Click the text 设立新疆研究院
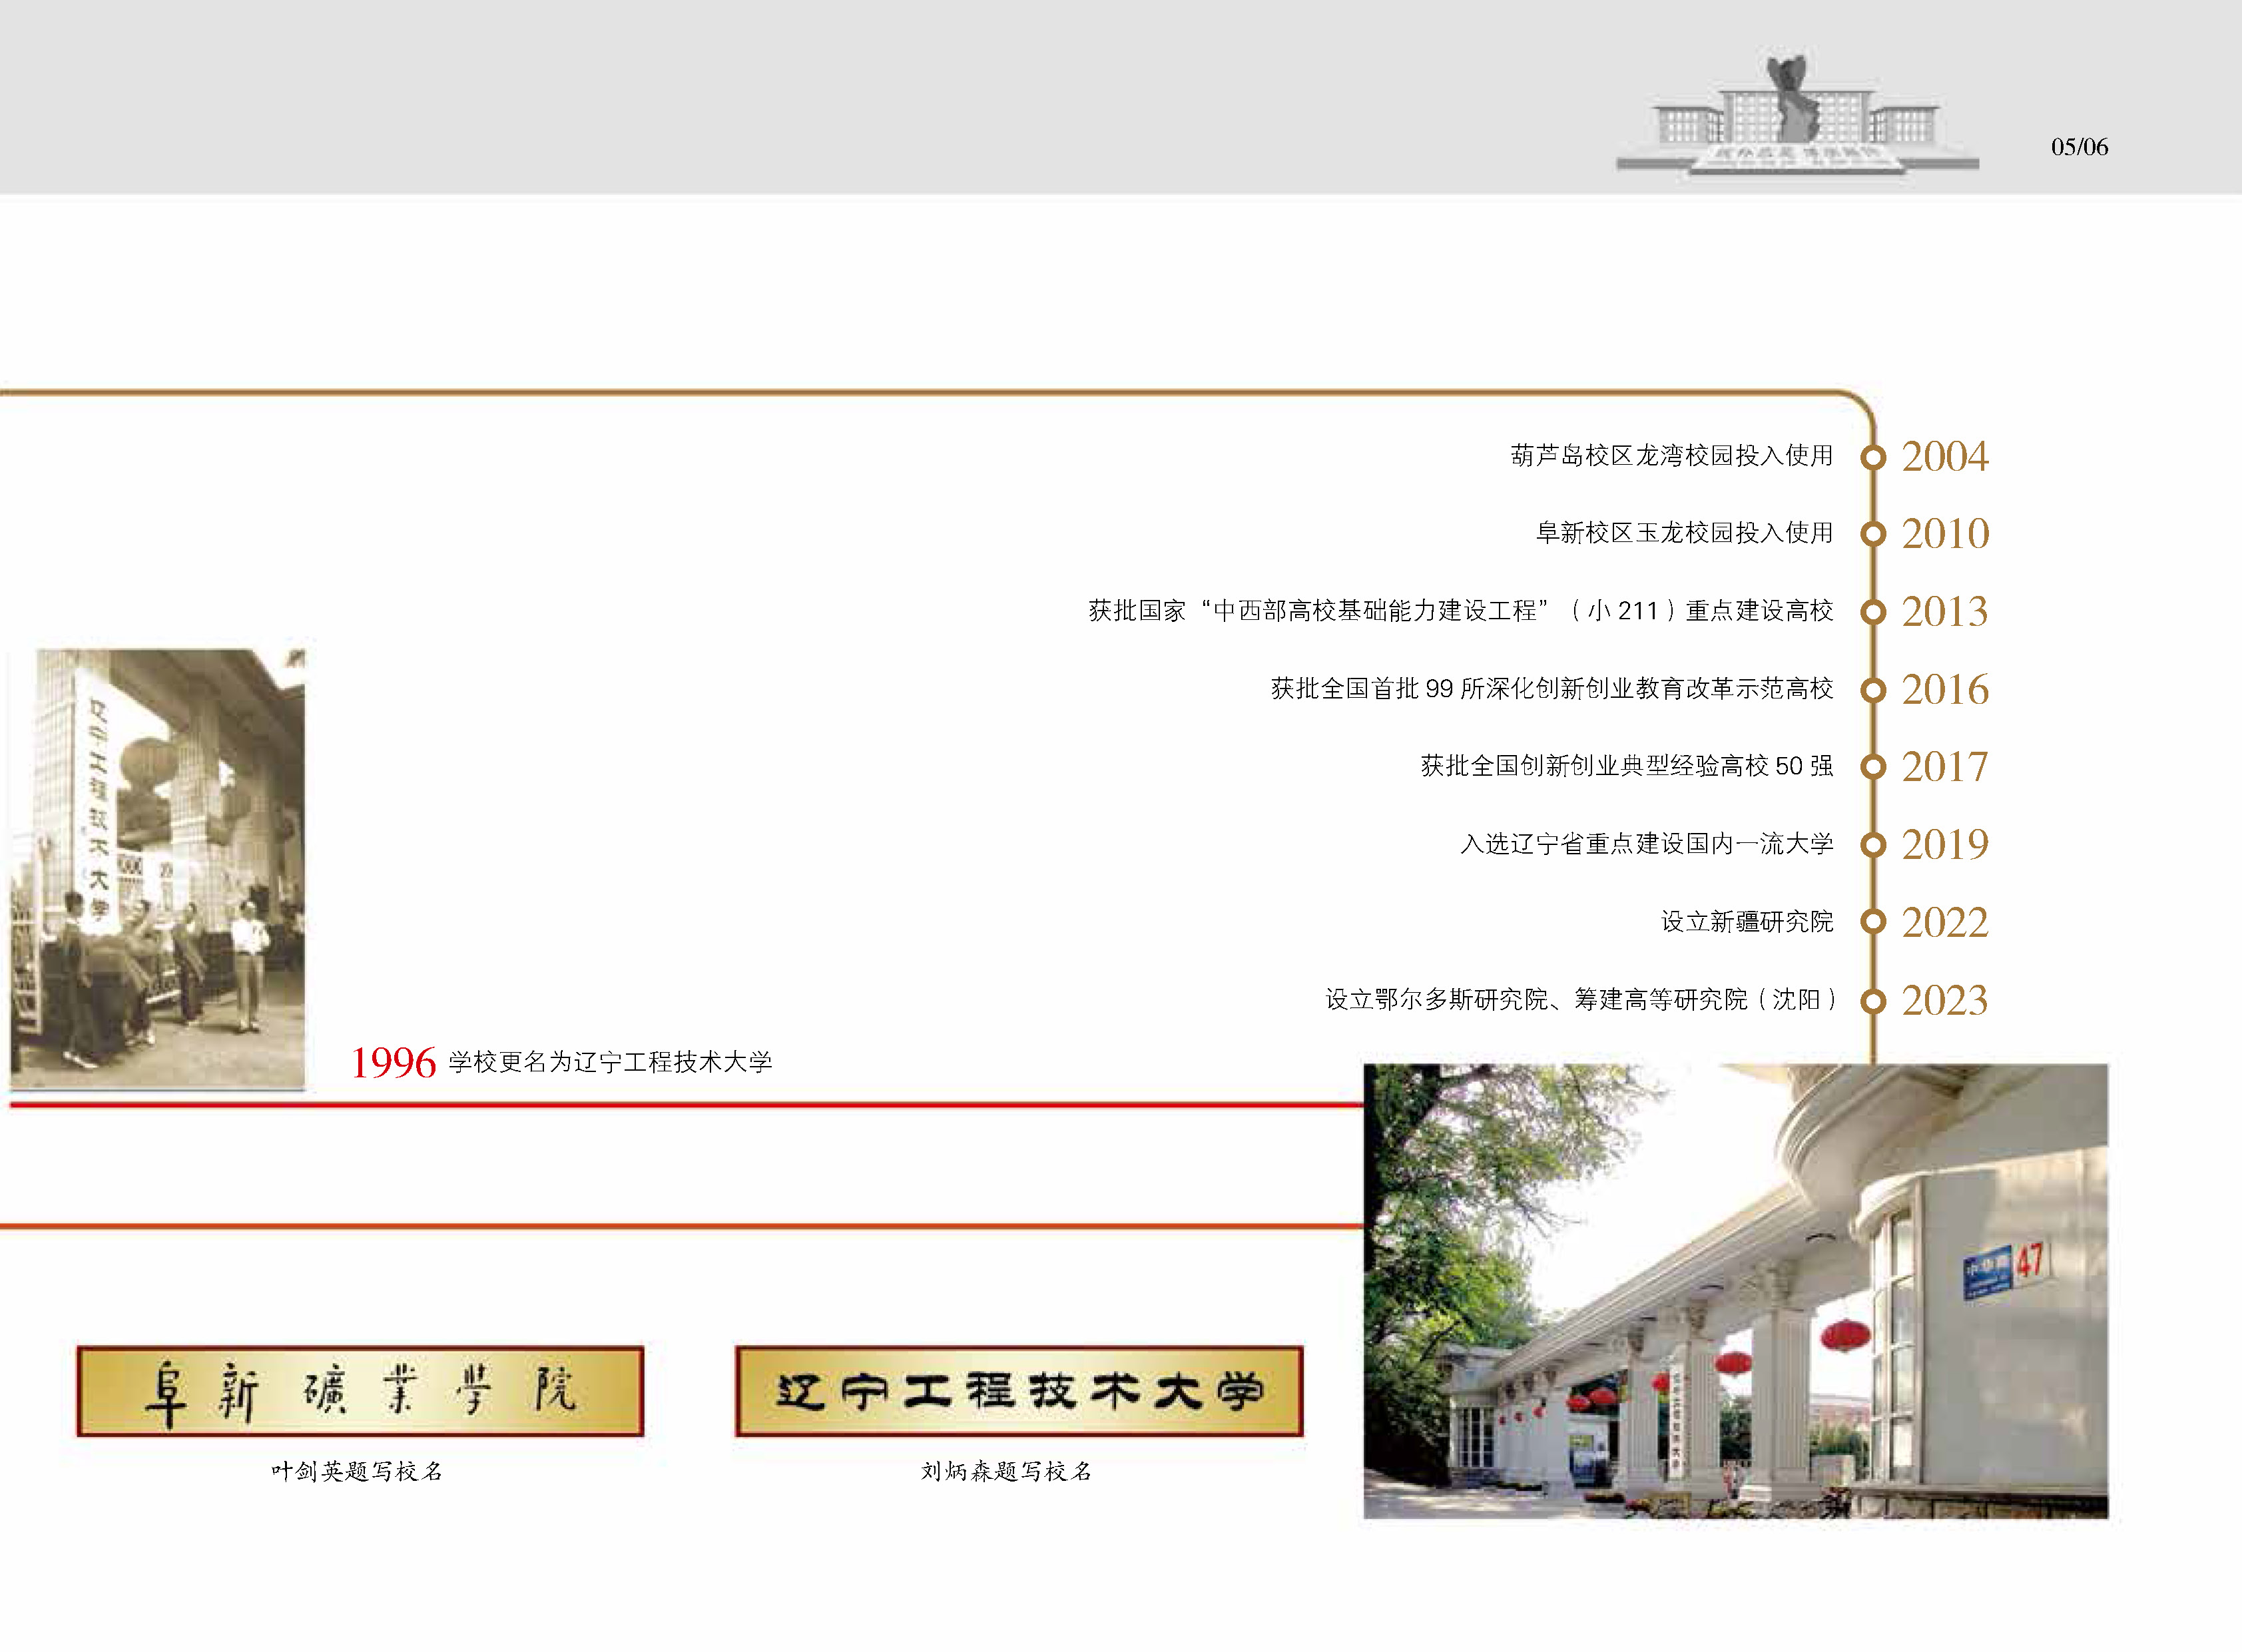 [1747, 921]
